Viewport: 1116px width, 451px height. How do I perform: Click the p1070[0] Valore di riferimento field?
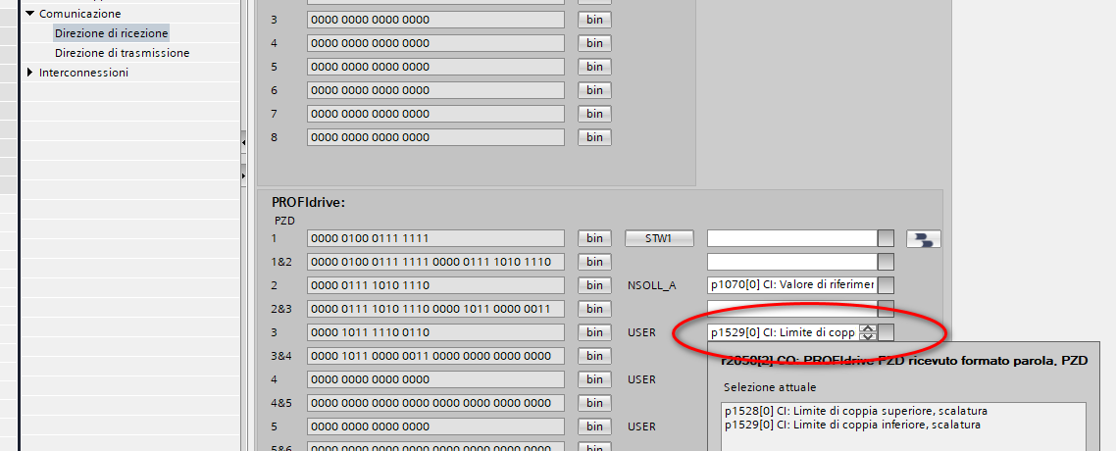coord(790,285)
